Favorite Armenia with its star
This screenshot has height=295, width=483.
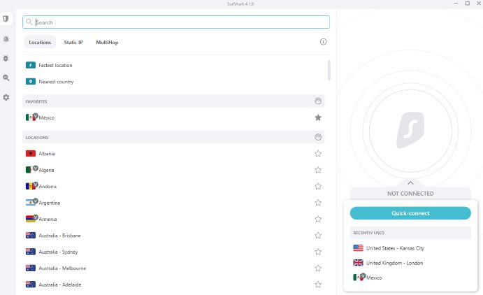click(x=318, y=219)
